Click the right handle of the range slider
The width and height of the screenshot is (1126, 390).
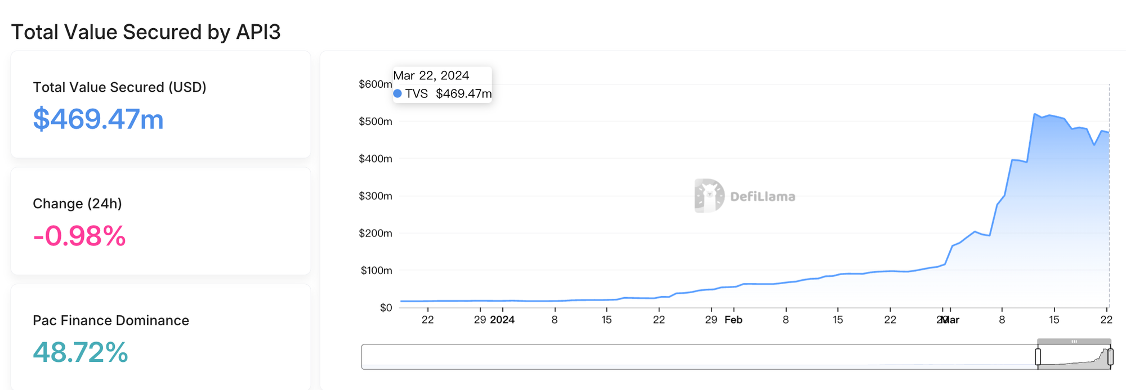1110,357
